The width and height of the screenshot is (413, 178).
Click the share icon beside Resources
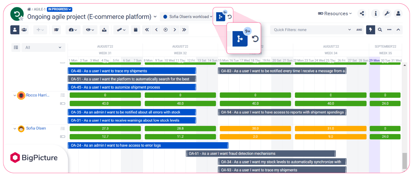(x=362, y=13)
